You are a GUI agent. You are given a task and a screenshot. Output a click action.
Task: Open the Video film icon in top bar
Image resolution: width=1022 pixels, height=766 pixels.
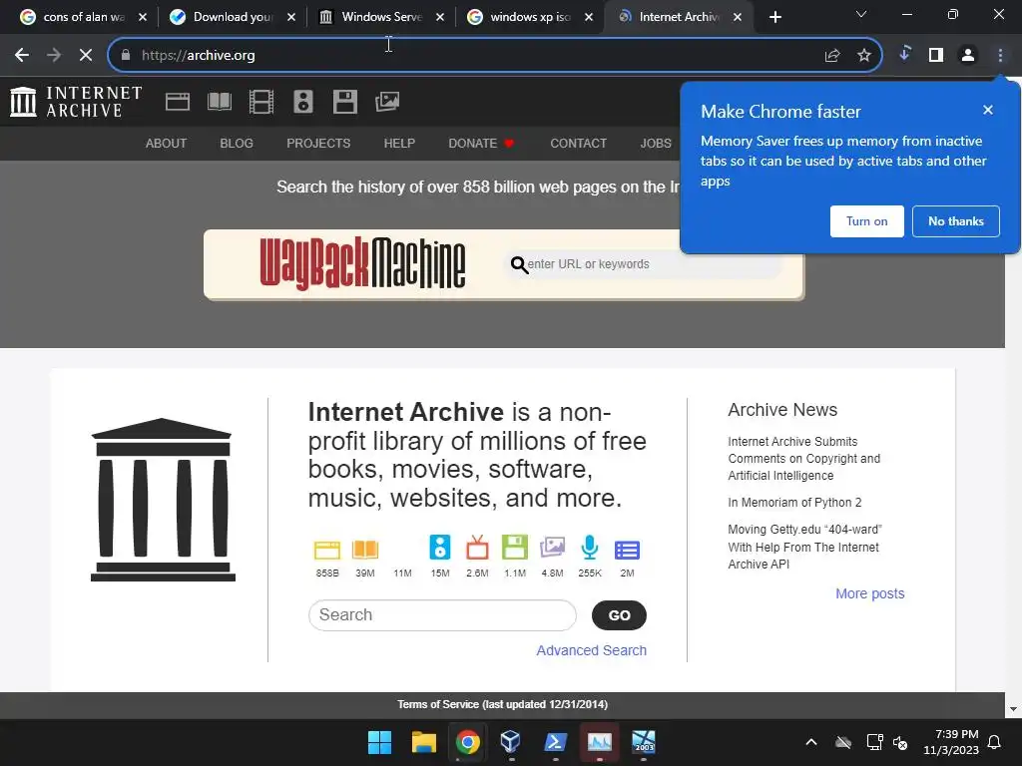261,102
